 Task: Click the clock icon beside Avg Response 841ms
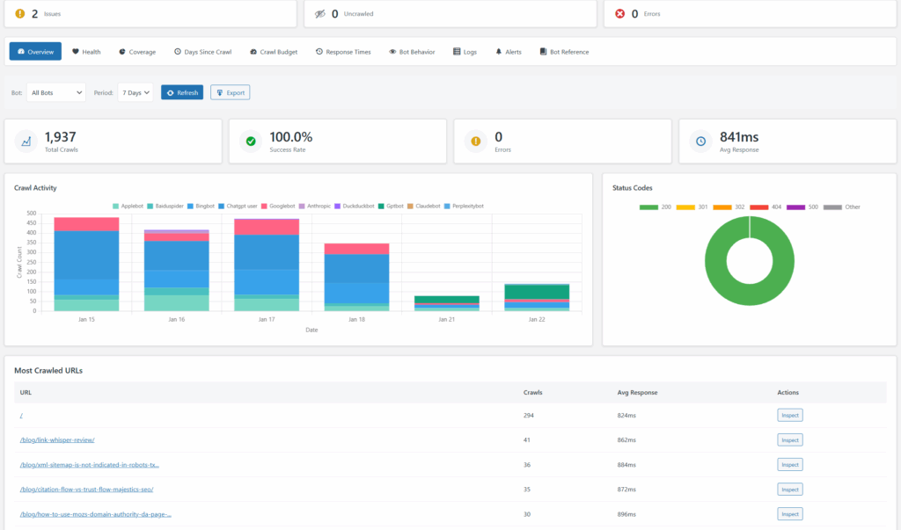[700, 141]
